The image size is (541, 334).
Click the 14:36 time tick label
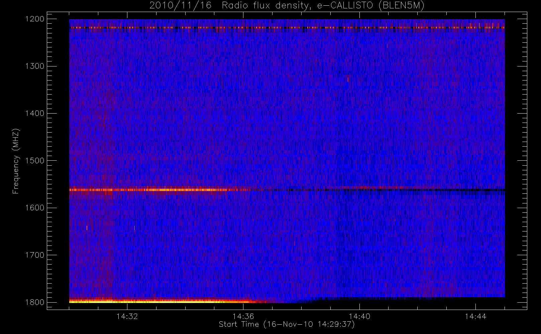tap(243, 316)
